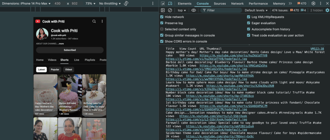The width and height of the screenshot is (330, 140).
Task: Toggle Autocomplete from history checkbox
Action: click(x=248, y=29)
